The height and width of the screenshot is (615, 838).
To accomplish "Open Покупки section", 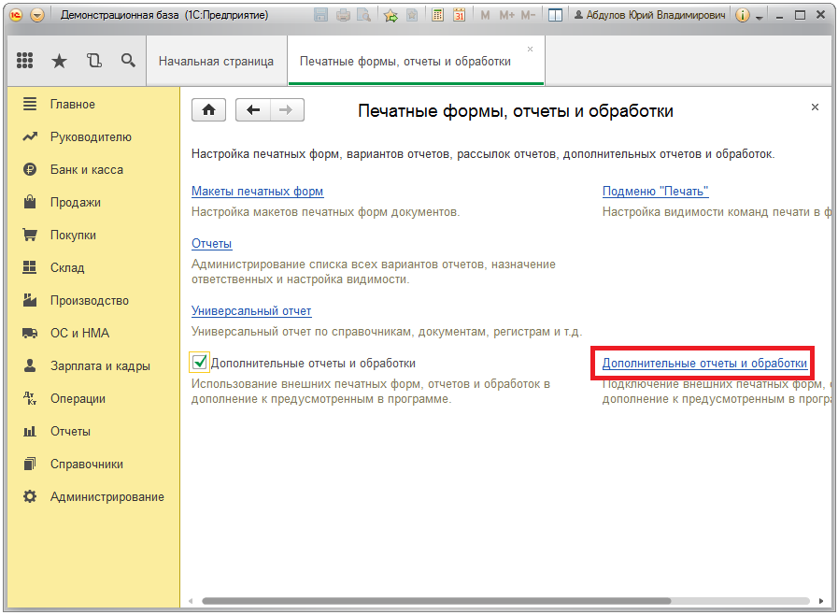I will (x=73, y=235).
